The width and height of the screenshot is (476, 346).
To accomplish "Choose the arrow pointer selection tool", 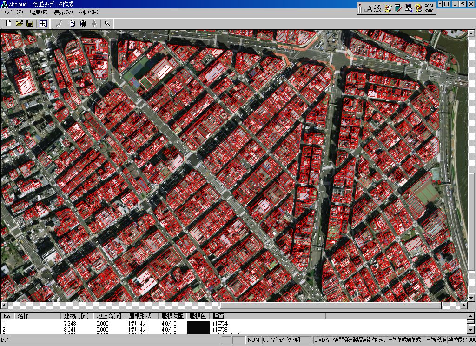I will (x=107, y=23).
